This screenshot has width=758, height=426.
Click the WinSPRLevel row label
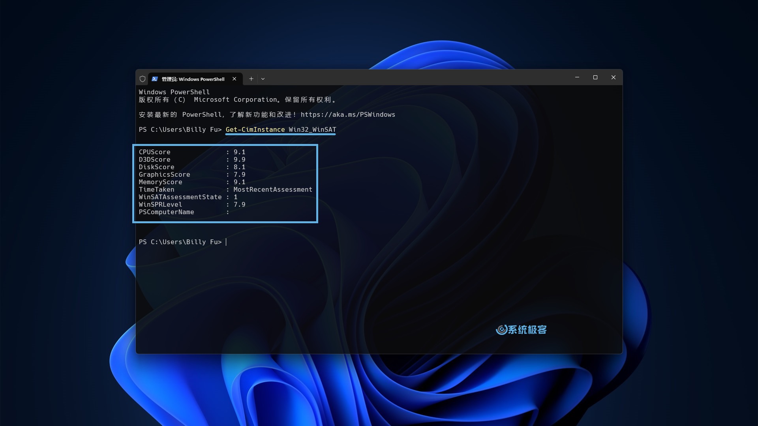pos(160,204)
